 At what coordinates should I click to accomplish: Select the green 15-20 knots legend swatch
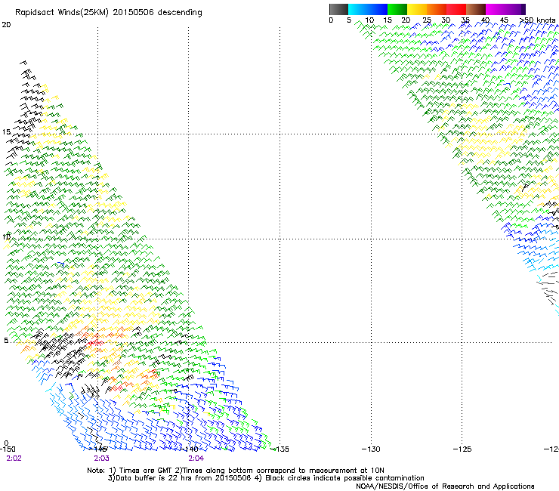[397, 9]
